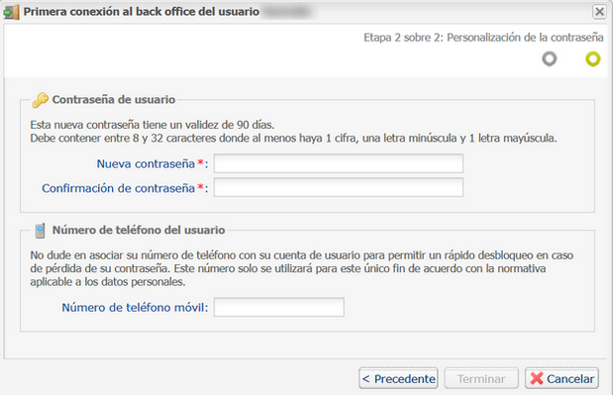Click the Número de teléfono del usuario heading
The height and width of the screenshot is (395, 613).
tap(139, 230)
